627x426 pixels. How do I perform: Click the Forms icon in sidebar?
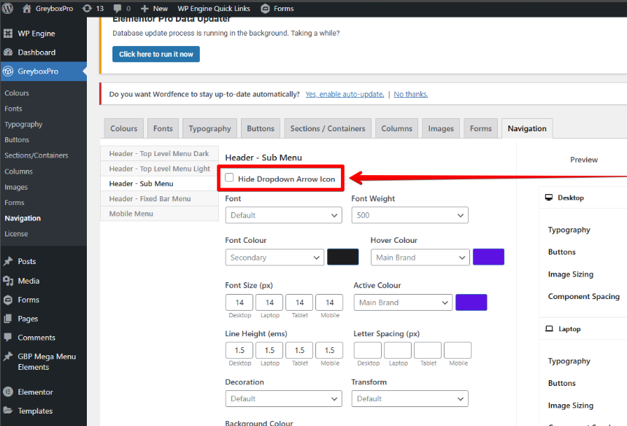8,300
